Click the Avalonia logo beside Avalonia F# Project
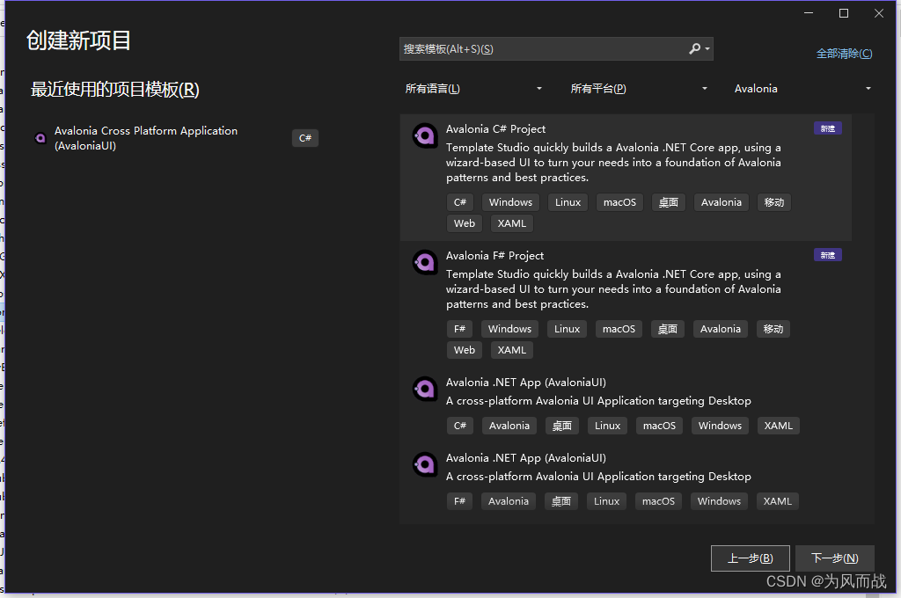Screen dimensions: 901x598 coord(425,262)
